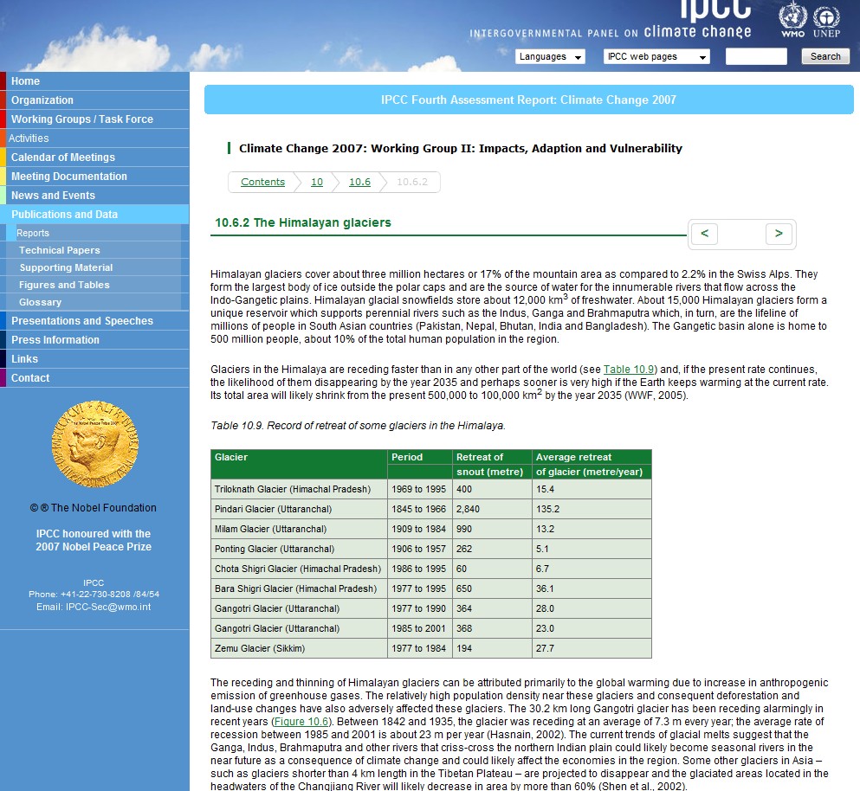Screen dimensions: 860x791
Task: Go to previous section with left arrow
Action: 704,234
